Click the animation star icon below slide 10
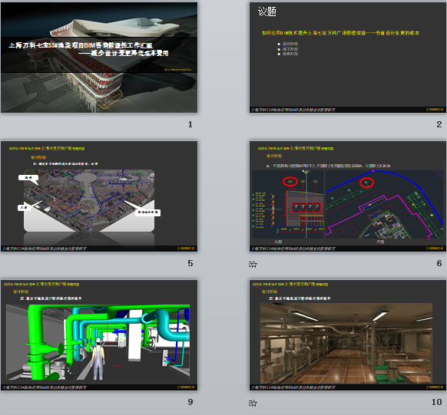The height and width of the screenshot is (415, 447). [253, 403]
